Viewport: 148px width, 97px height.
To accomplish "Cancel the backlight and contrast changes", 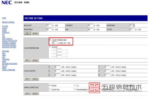I will pyautogui.click(x=35, y=33).
